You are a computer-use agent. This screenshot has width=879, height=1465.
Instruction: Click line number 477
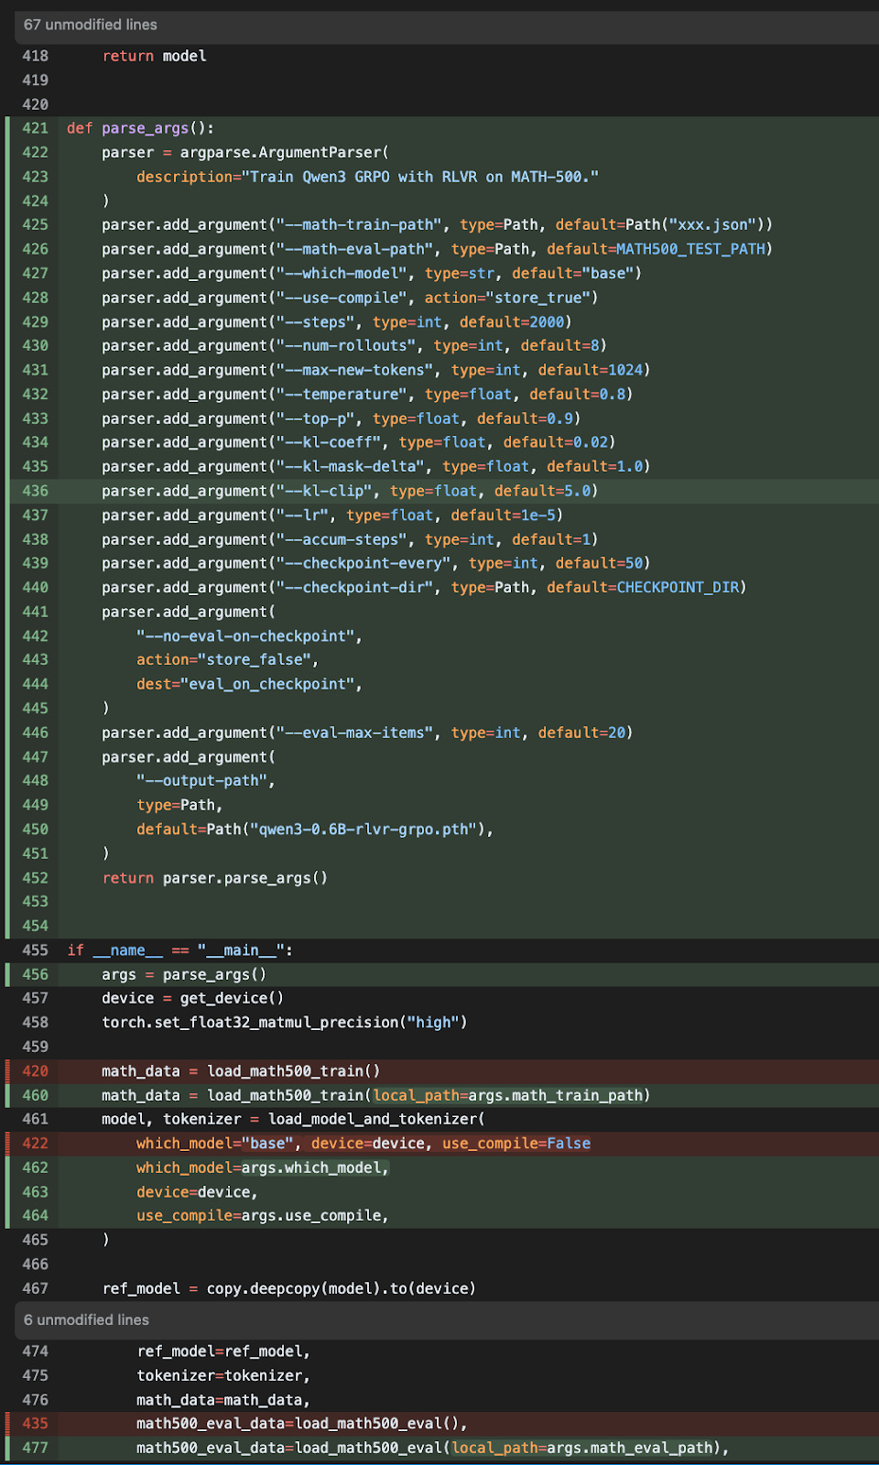(35, 1448)
